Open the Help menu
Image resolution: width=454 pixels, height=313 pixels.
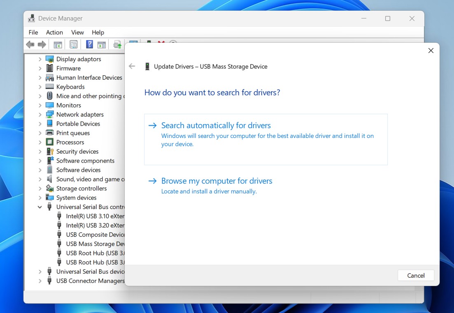[98, 32]
